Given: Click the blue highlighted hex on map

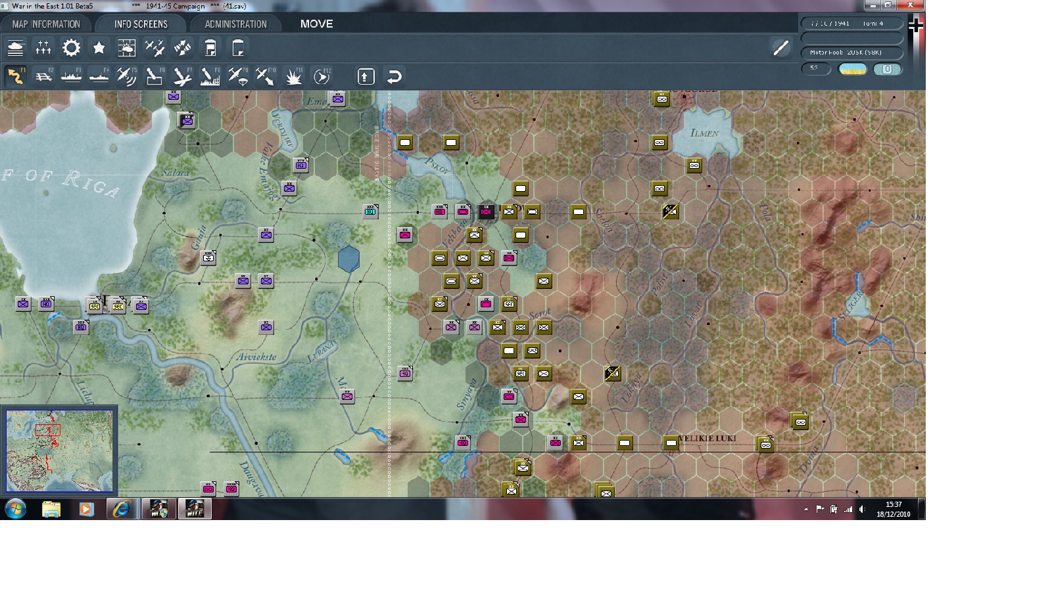Looking at the screenshot, I should tap(348, 259).
